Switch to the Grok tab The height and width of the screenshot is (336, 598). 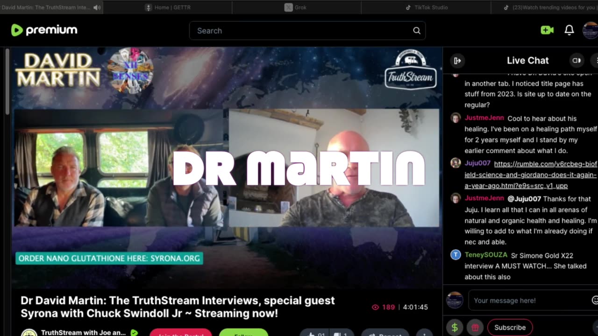tap(296, 7)
